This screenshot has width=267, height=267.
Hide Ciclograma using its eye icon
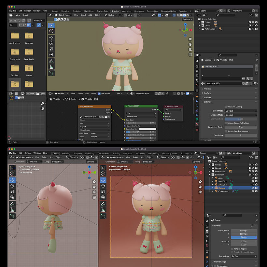(x=253, y=191)
